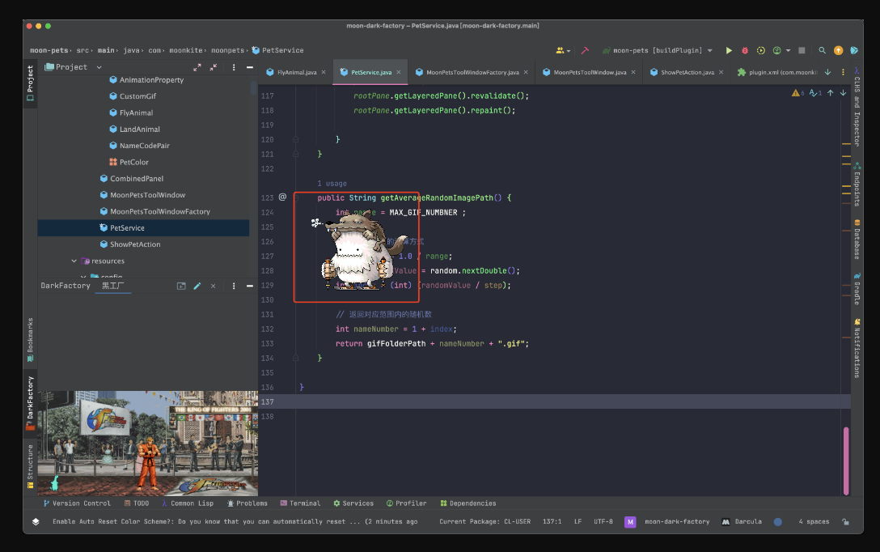
Task: Select MoonPetsToolWindowFactory in the project tree
Action: coord(159,211)
